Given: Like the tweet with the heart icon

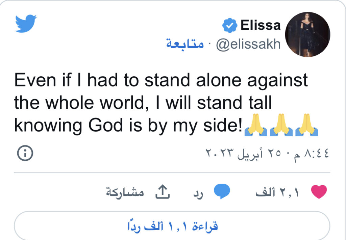Looking at the screenshot, I should 318,192.
